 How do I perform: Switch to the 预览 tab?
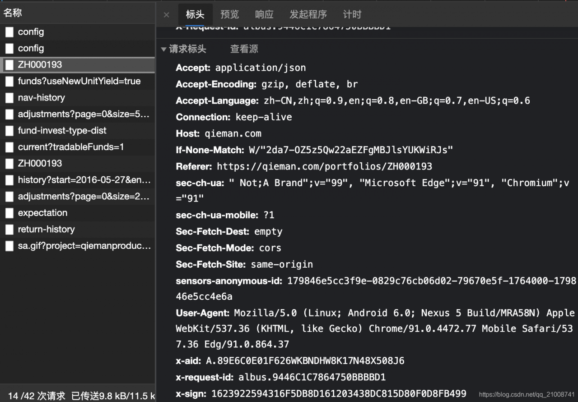tap(229, 14)
